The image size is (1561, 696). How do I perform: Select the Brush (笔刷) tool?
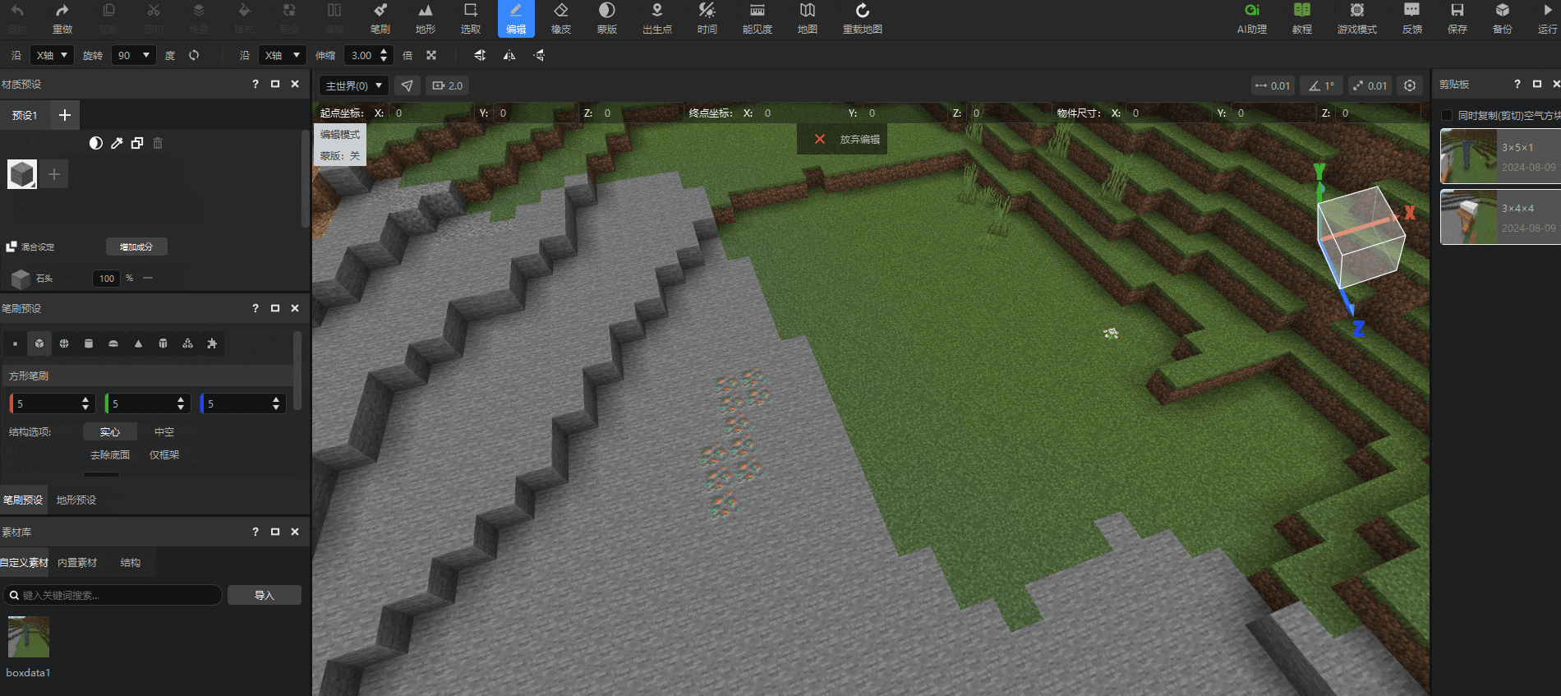point(380,18)
